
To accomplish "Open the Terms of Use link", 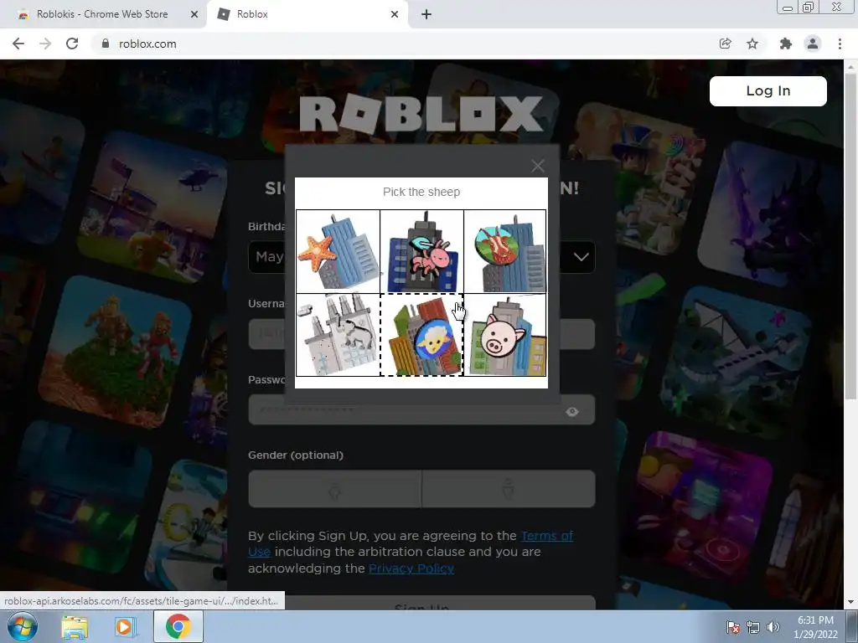I will (411, 543).
